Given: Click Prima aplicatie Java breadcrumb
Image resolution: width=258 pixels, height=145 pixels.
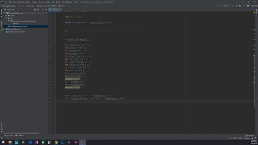Looking at the screenshot, I should coord(9,6).
